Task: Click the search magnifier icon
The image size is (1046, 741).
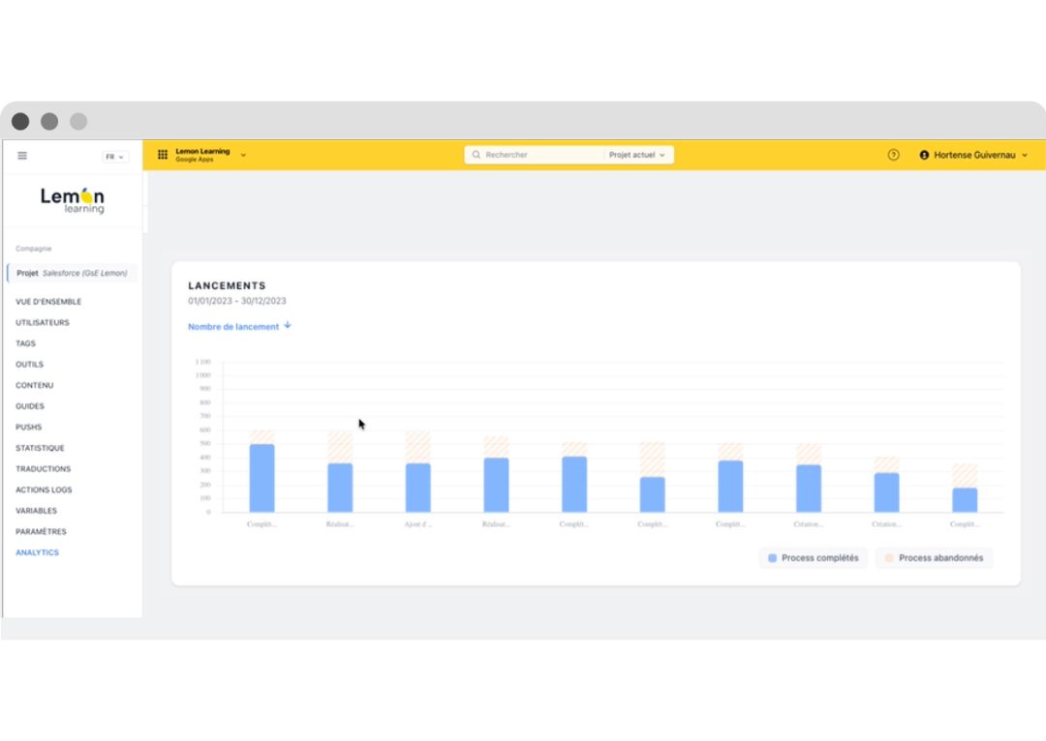Action: 477,155
